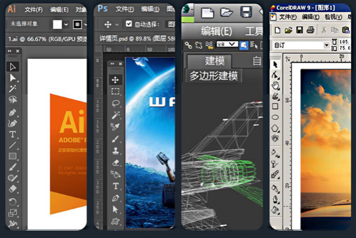The width and height of the screenshot is (356, 238).
Task: Choose the Polygon tool in CorelDRAW
Action: pos(275,128)
